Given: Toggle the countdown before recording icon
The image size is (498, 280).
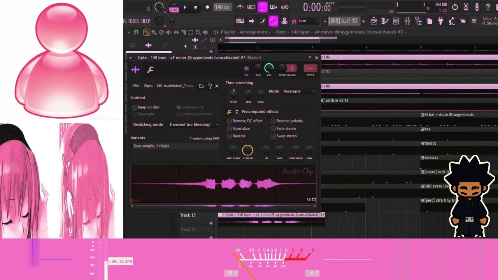Looking at the screenshot, I should click(x=263, y=7).
